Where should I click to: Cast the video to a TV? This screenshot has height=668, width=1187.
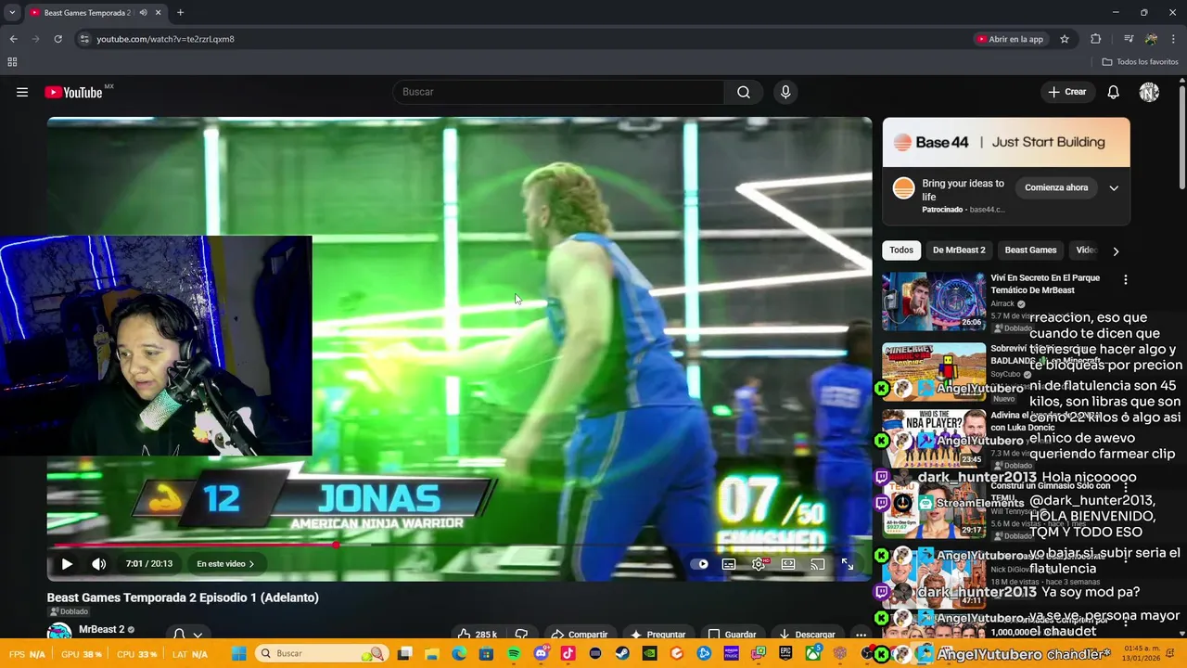[818, 563]
